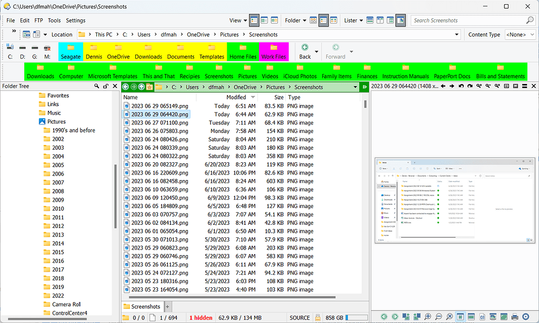Open the Work Files folder shortcut
The height and width of the screenshot is (323, 539).
point(273,51)
